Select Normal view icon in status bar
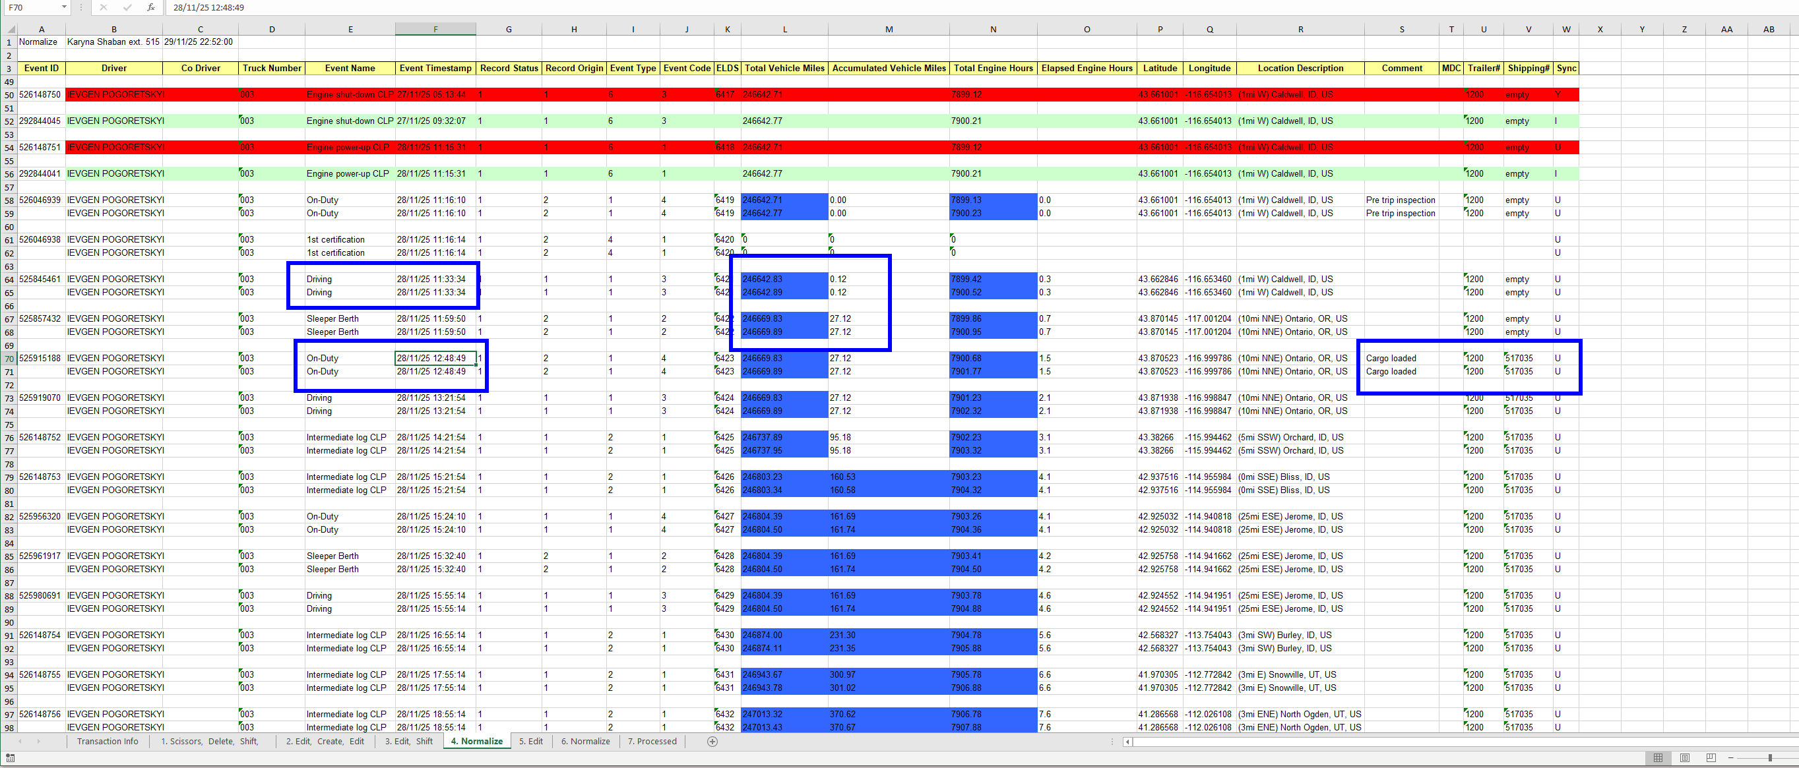The height and width of the screenshot is (768, 1799). click(x=1658, y=757)
